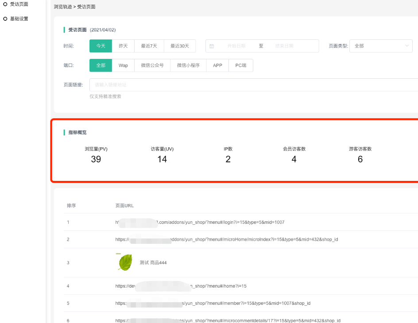This screenshot has height=323, width=418.
Task: Click the calendar icon in date range field
Action: 212,46
